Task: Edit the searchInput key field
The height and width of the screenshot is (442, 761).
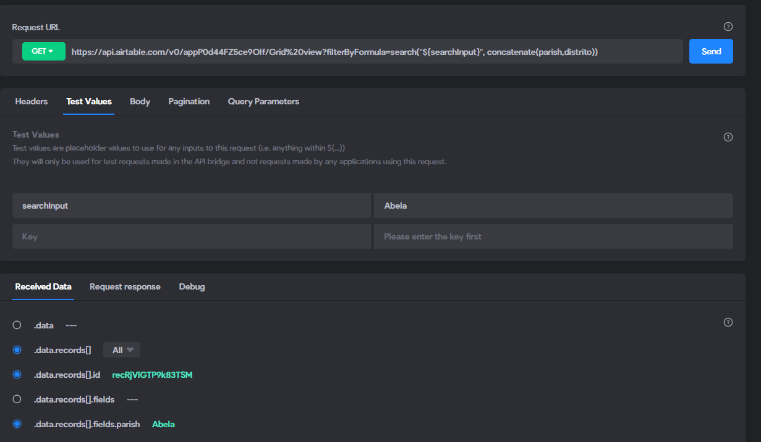Action: click(192, 206)
